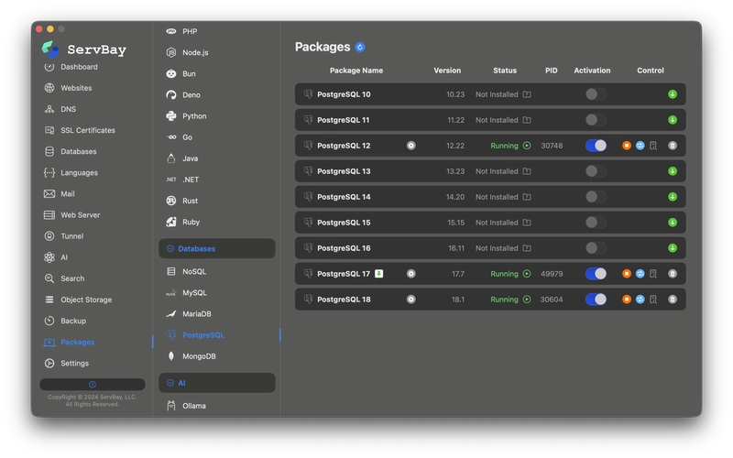Go to the Settings page
The width and height of the screenshot is (733, 458).
[75, 364]
